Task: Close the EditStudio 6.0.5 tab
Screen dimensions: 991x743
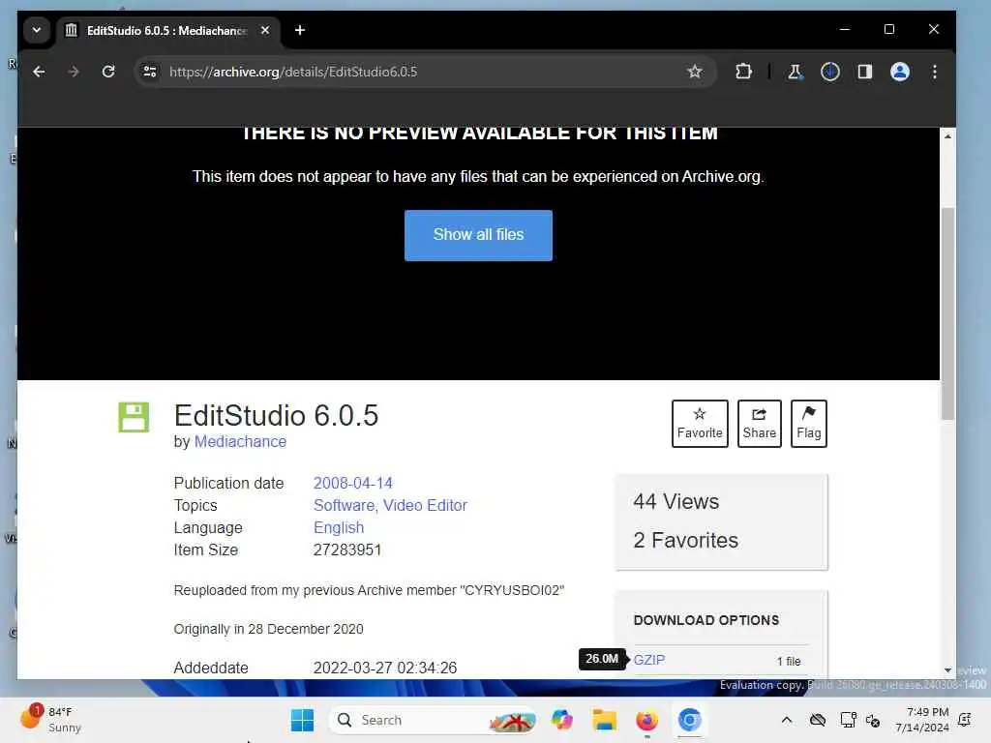Action: tap(265, 30)
